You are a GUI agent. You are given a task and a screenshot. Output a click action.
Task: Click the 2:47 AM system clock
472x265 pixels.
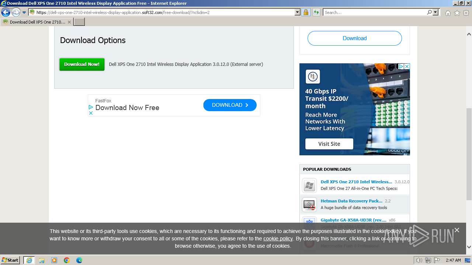(453, 260)
